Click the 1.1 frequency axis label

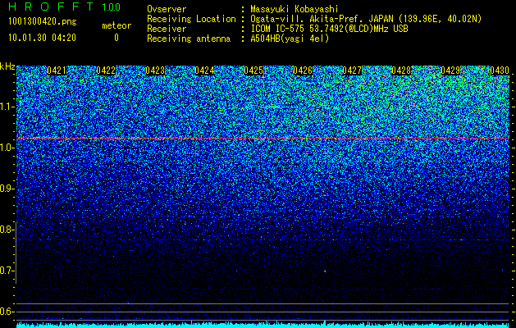click(6, 107)
